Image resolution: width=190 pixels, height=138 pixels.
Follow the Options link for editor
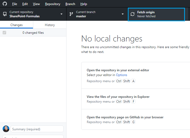pos(122,75)
